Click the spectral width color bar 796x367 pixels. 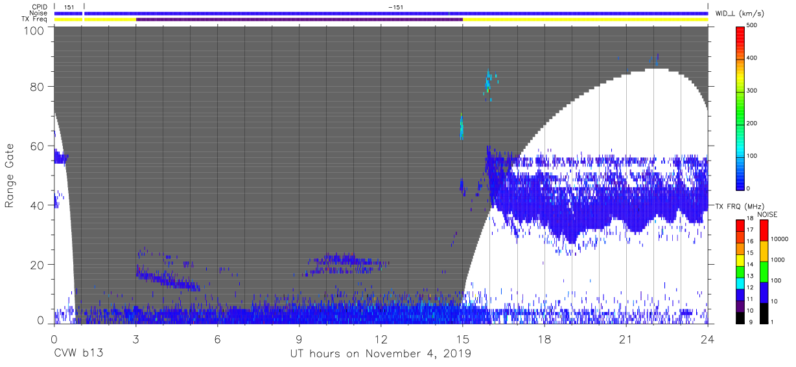click(x=741, y=107)
